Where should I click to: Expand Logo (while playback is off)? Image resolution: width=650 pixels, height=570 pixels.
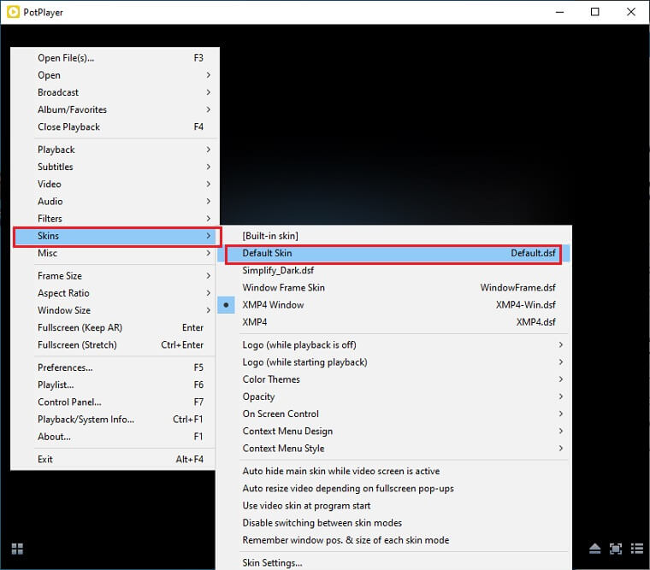pyautogui.click(x=393, y=345)
